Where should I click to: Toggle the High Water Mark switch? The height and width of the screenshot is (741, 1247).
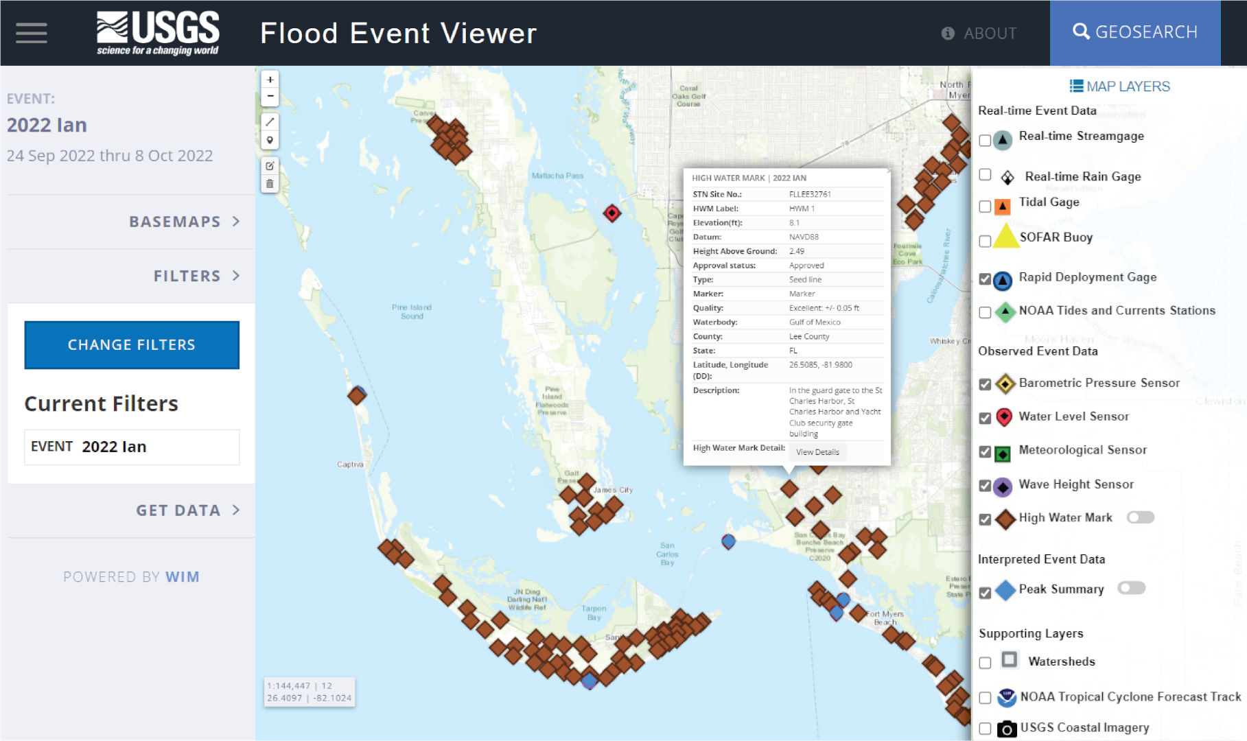pyautogui.click(x=1140, y=517)
